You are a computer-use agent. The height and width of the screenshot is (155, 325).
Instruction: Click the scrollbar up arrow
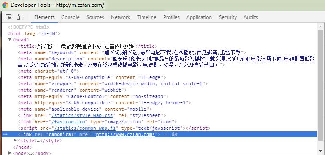pyautogui.click(x=320, y=26)
